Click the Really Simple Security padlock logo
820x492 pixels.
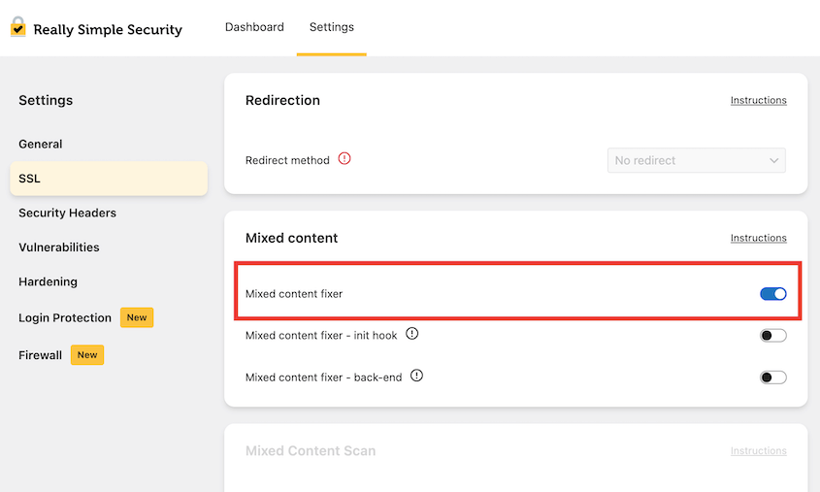click(x=17, y=27)
